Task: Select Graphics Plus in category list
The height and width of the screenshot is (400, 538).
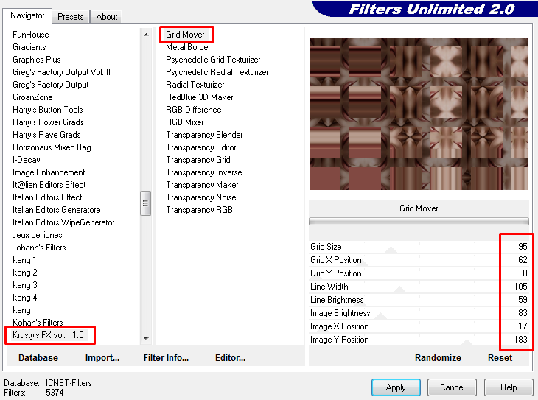Action: pyautogui.click(x=37, y=60)
